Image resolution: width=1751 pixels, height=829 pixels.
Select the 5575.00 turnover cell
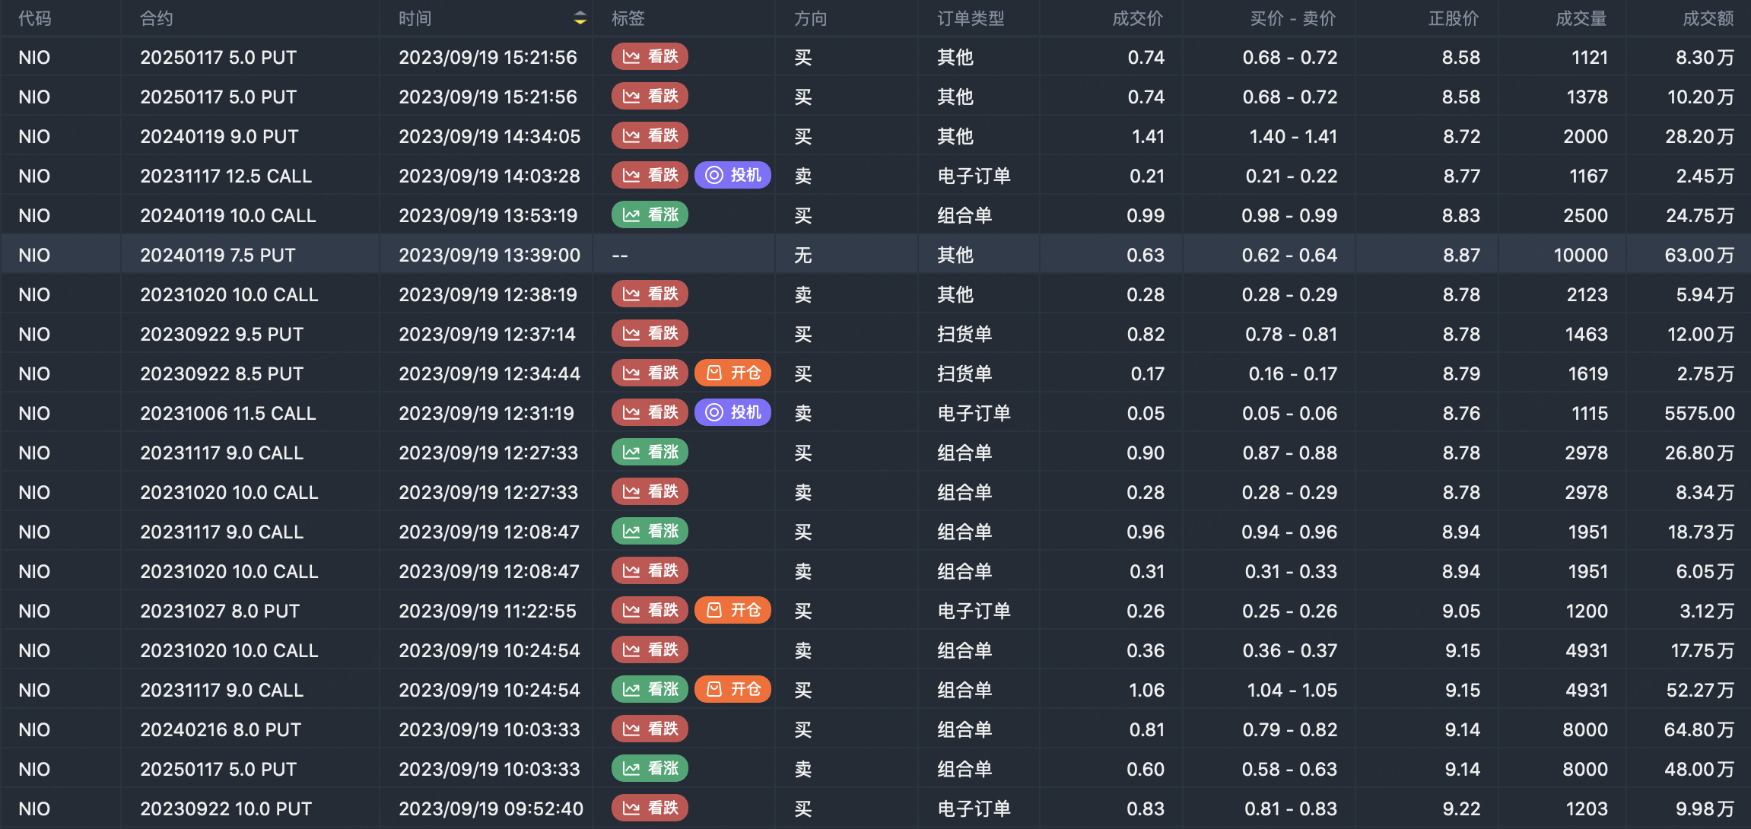[1699, 413]
